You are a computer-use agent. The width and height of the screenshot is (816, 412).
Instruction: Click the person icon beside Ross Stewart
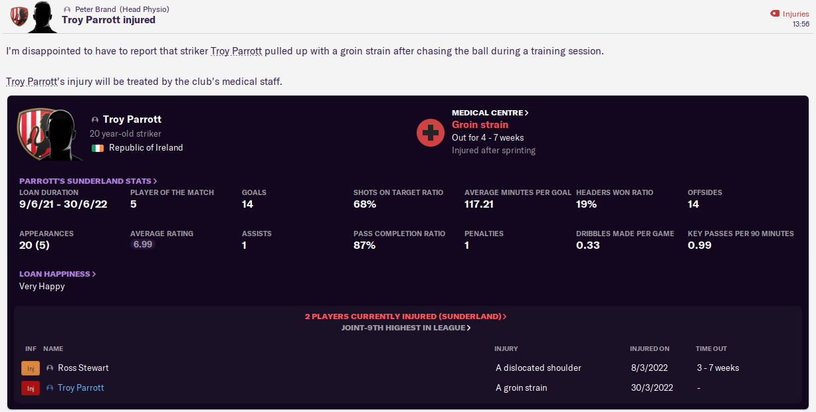[50, 368]
